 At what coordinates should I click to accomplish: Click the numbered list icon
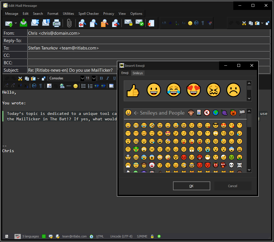(90, 86)
